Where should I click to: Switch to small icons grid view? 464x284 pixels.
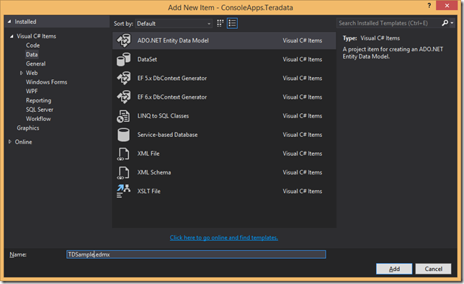220,23
